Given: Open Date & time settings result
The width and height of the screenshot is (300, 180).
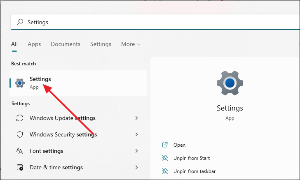Looking at the screenshot, I should tap(77, 167).
